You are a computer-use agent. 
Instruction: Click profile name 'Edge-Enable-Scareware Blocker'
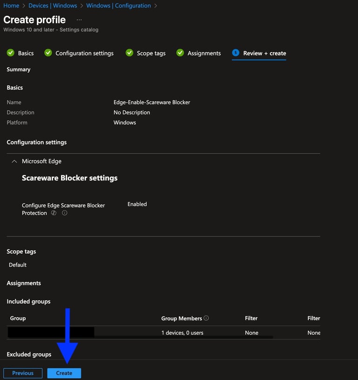pyautogui.click(x=152, y=102)
